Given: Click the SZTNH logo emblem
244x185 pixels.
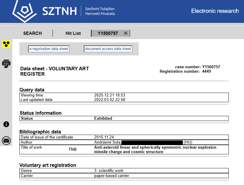Looking at the screenshot, I should 24,11.
